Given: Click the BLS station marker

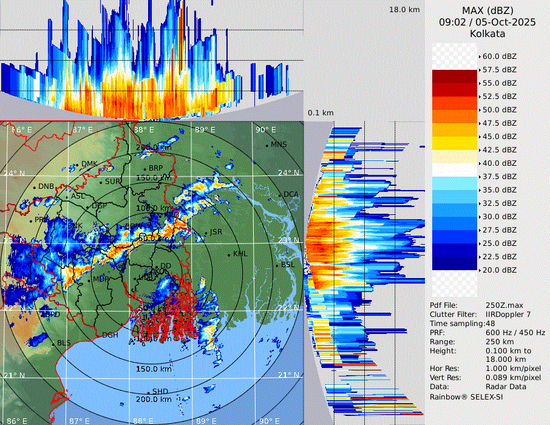Looking at the screenshot, I should (x=53, y=344).
